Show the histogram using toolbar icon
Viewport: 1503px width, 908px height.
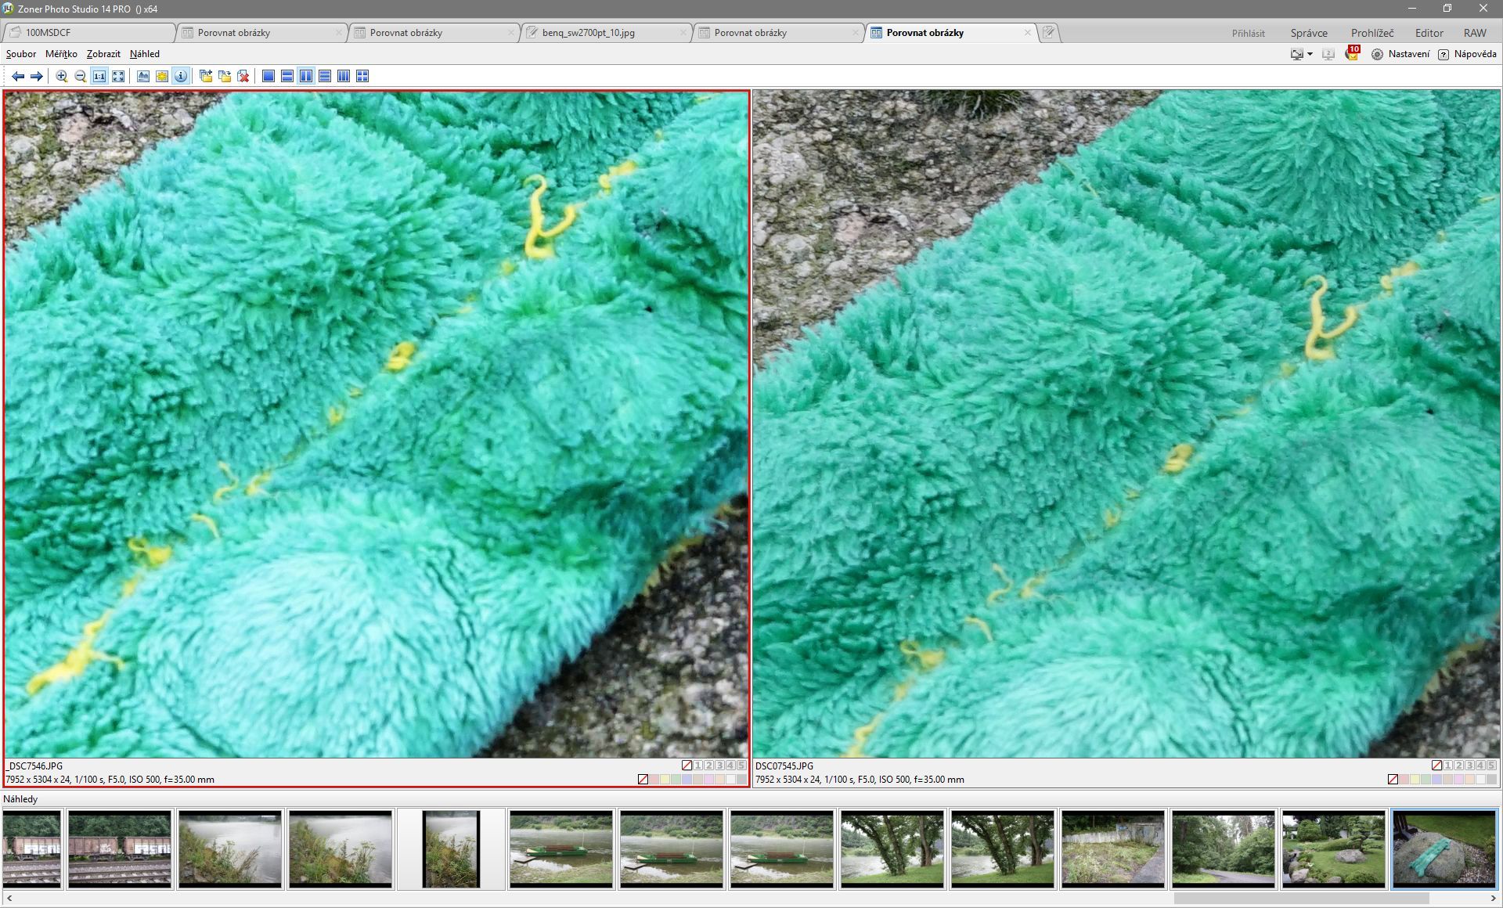[x=143, y=76]
